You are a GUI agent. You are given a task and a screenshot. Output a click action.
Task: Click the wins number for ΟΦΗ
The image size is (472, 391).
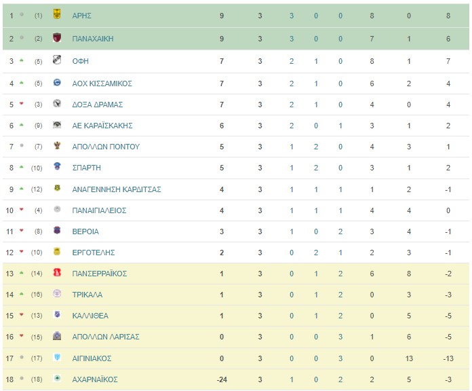point(292,61)
